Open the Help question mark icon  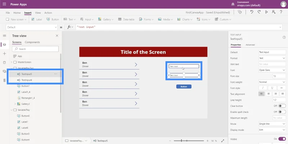(x=281, y=12)
